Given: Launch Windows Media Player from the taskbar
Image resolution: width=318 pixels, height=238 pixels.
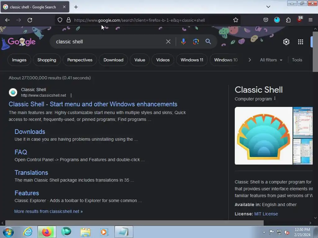Looking at the screenshot, I should coord(104,232).
